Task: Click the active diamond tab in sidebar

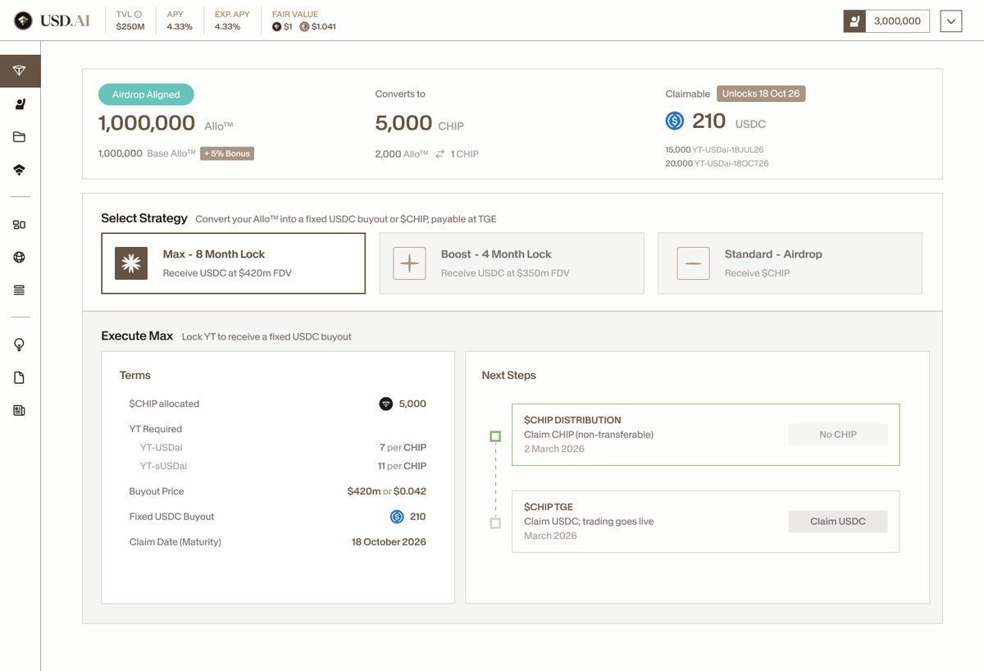Action: tap(20, 71)
